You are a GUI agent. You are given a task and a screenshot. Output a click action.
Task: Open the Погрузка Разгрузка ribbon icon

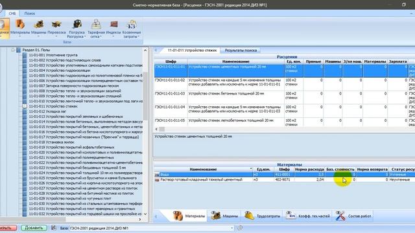point(77,28)
